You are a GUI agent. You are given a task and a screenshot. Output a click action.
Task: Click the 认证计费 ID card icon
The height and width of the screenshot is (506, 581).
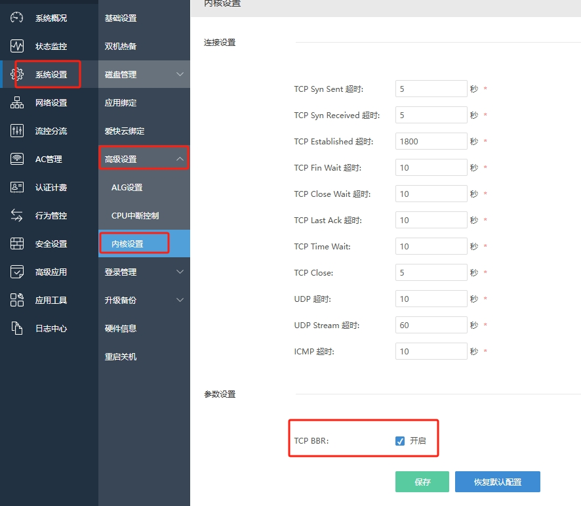coord(17,187)
